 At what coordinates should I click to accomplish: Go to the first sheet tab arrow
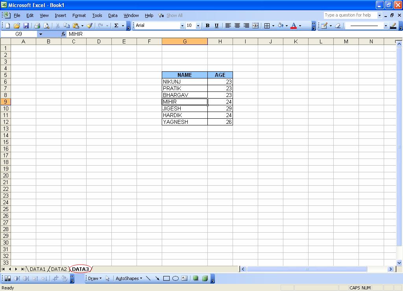[x=3, y=269]
